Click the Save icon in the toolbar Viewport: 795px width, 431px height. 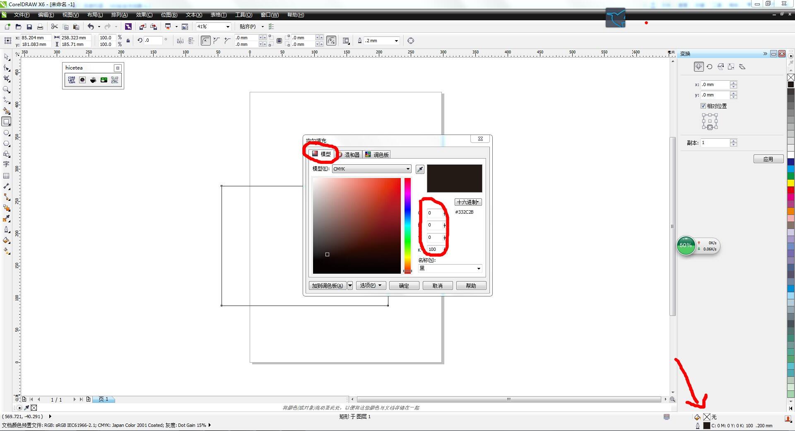pos(29,27)
